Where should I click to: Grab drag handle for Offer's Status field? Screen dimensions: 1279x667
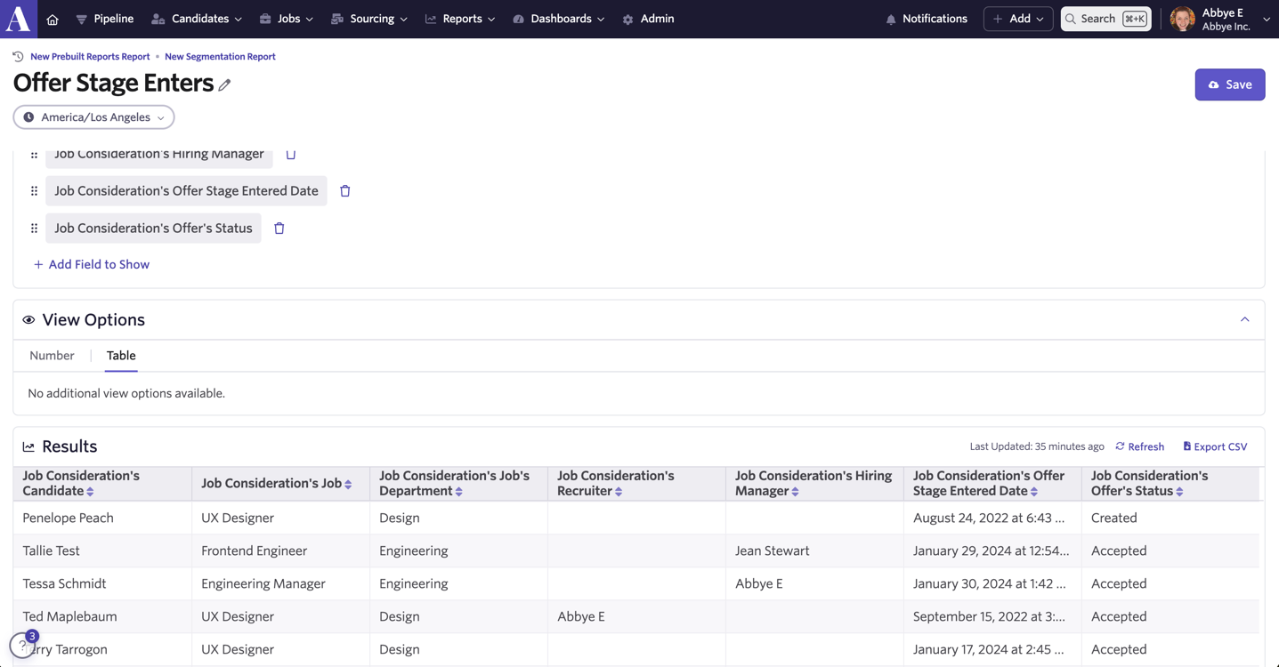[x=35, y=229]
